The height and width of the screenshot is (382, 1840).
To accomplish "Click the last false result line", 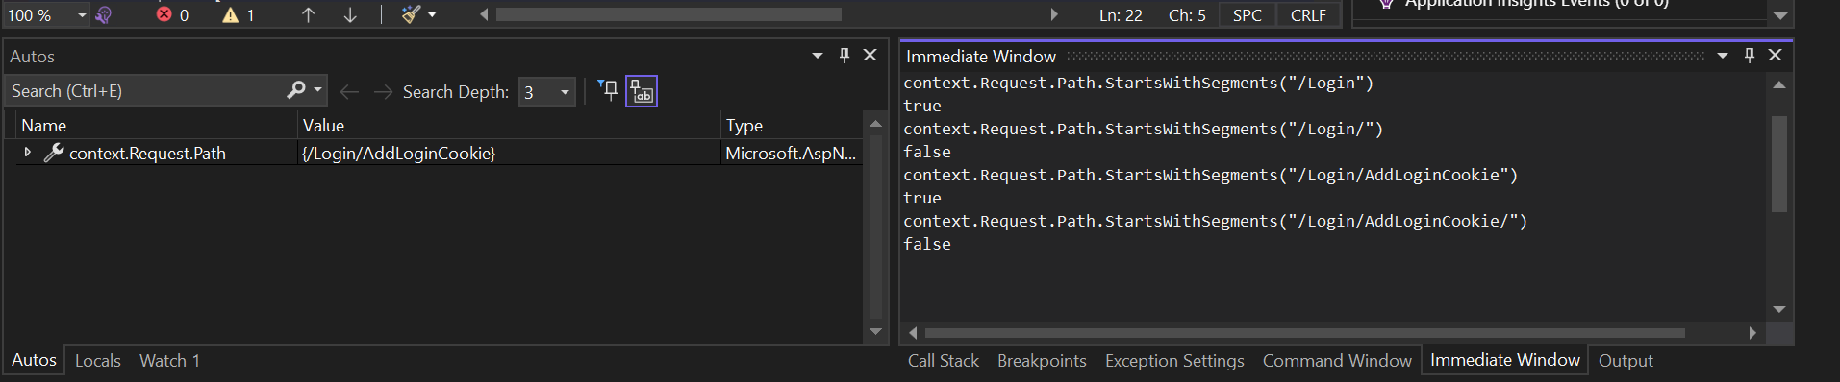I will (x=927, y=244).
